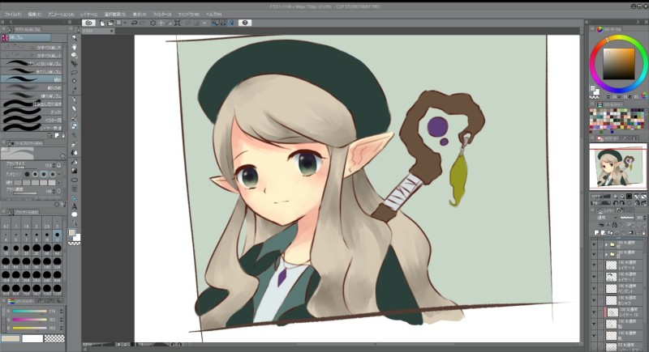Open the anti-aliasing dropdown arrow
This screenshot has height=352, width=649.
(59, 174)
